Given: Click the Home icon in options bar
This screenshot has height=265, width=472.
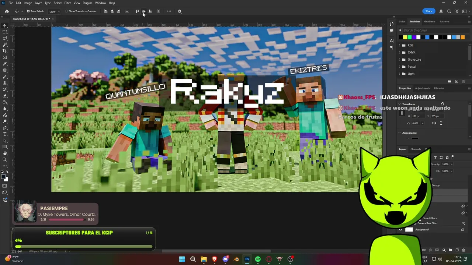Looking at the screenshot, I should pos(7,11).
